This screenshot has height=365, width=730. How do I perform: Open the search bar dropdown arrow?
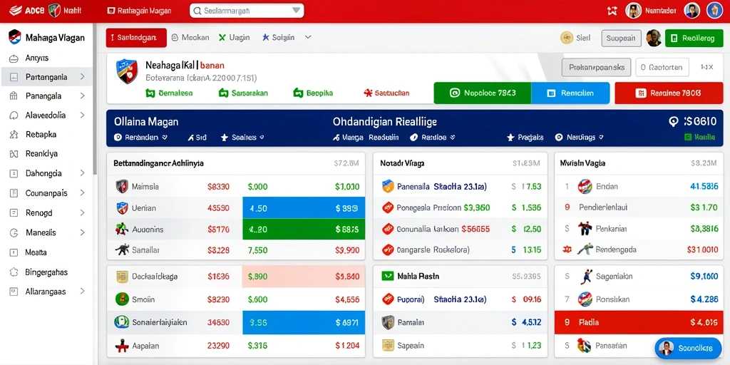coord(296,10)
